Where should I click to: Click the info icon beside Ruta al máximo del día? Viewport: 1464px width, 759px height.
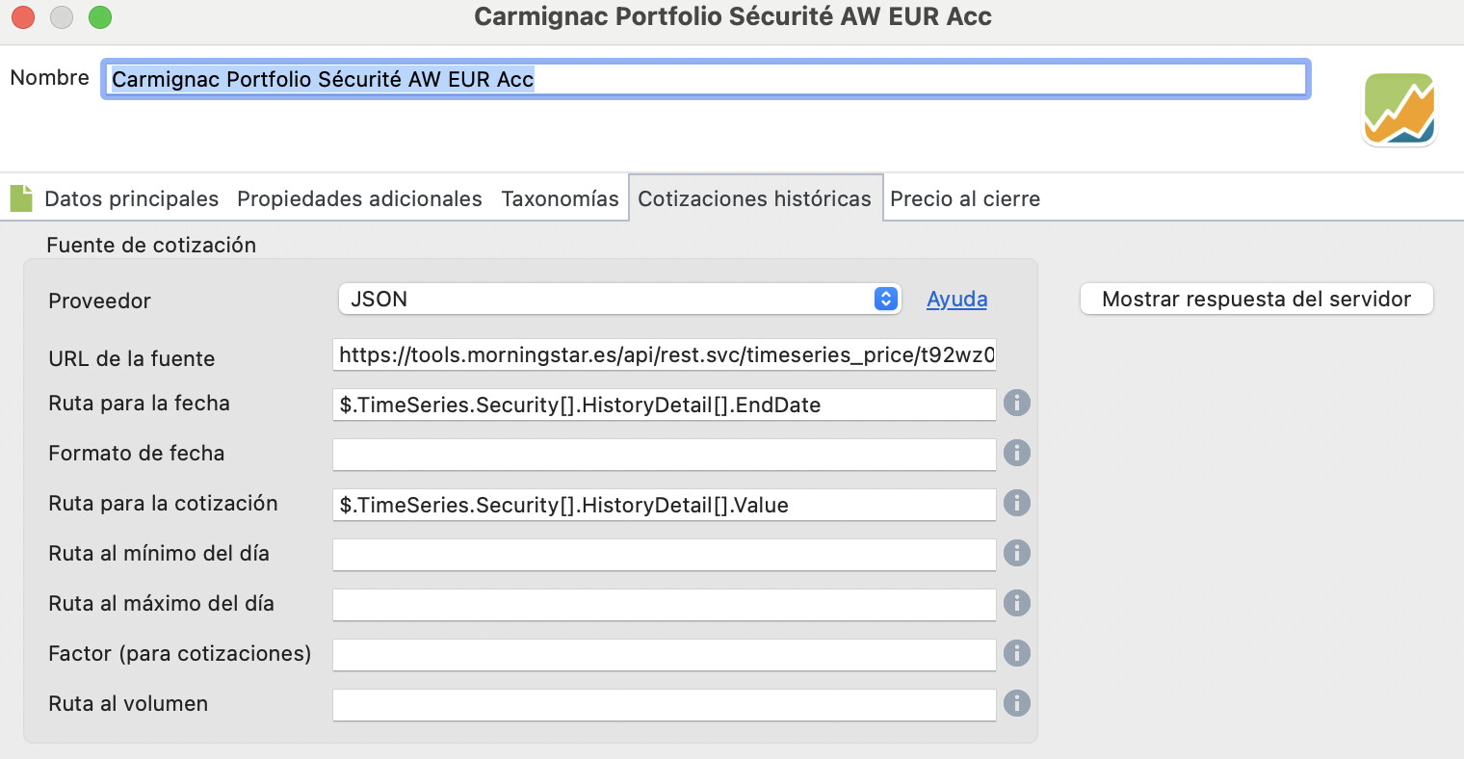coord(1017,603)
